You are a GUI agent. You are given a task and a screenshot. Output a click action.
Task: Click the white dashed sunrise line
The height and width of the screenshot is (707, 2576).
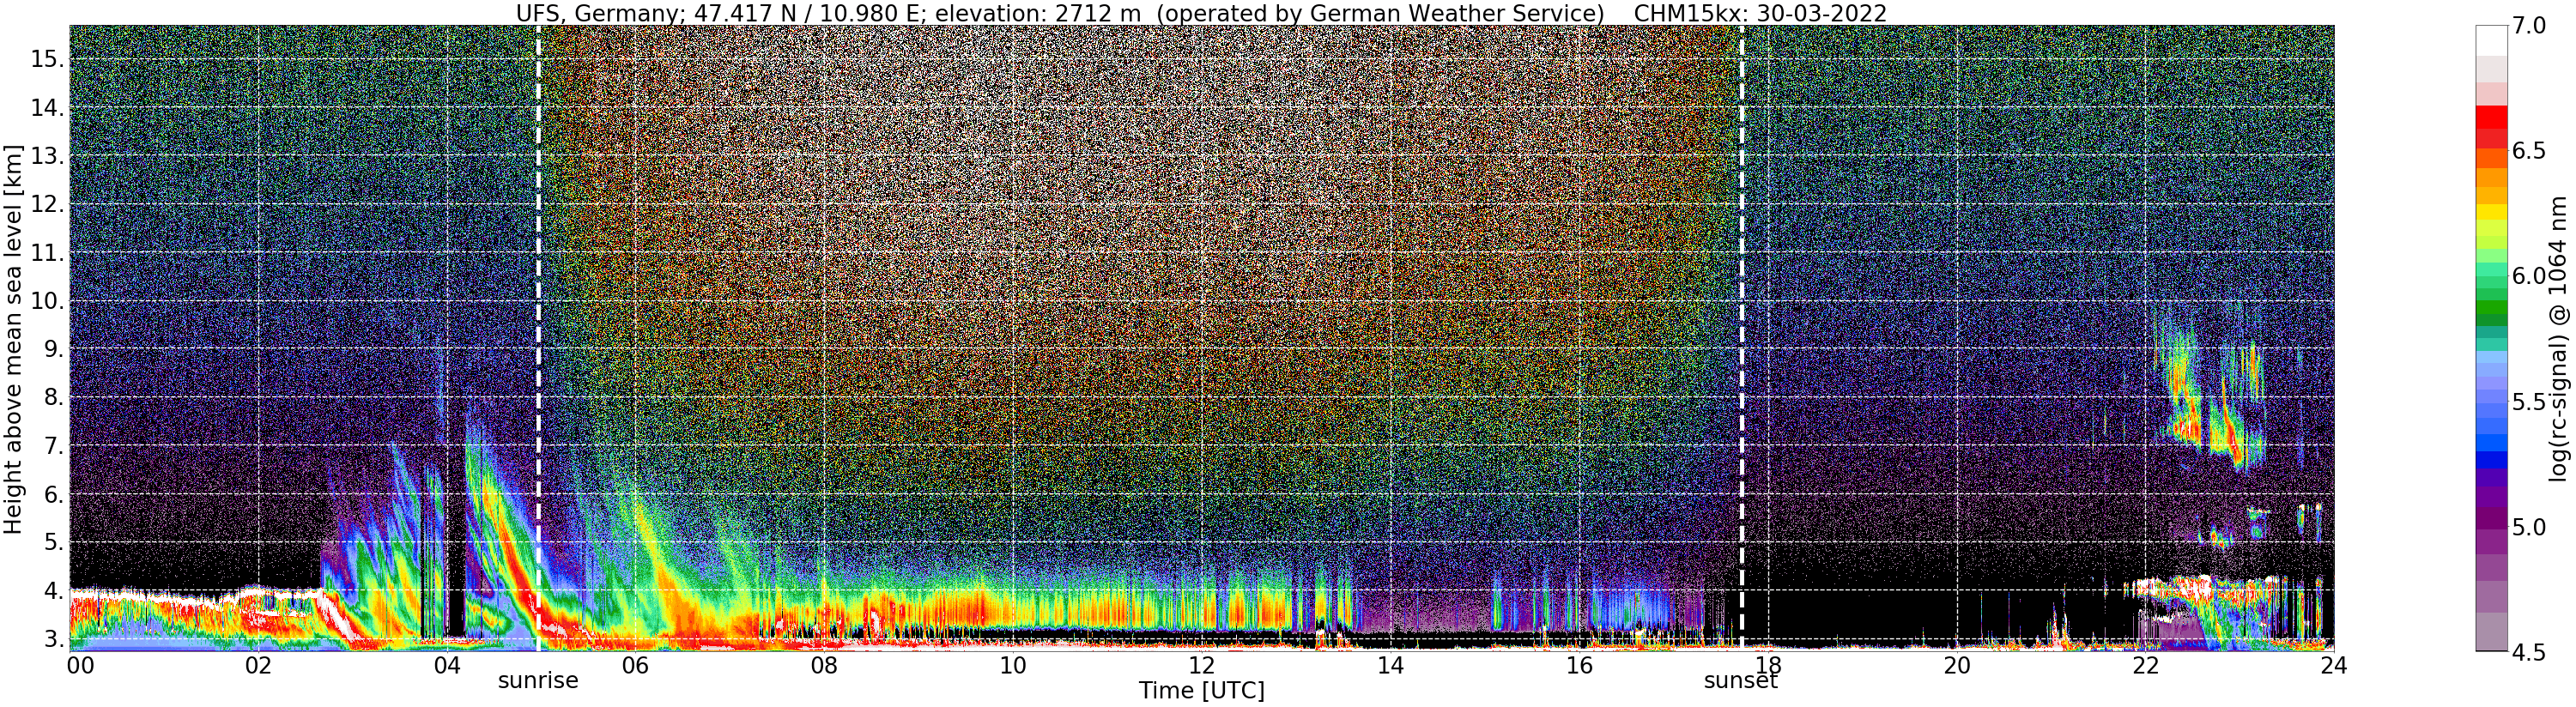(x=538, y=338)
